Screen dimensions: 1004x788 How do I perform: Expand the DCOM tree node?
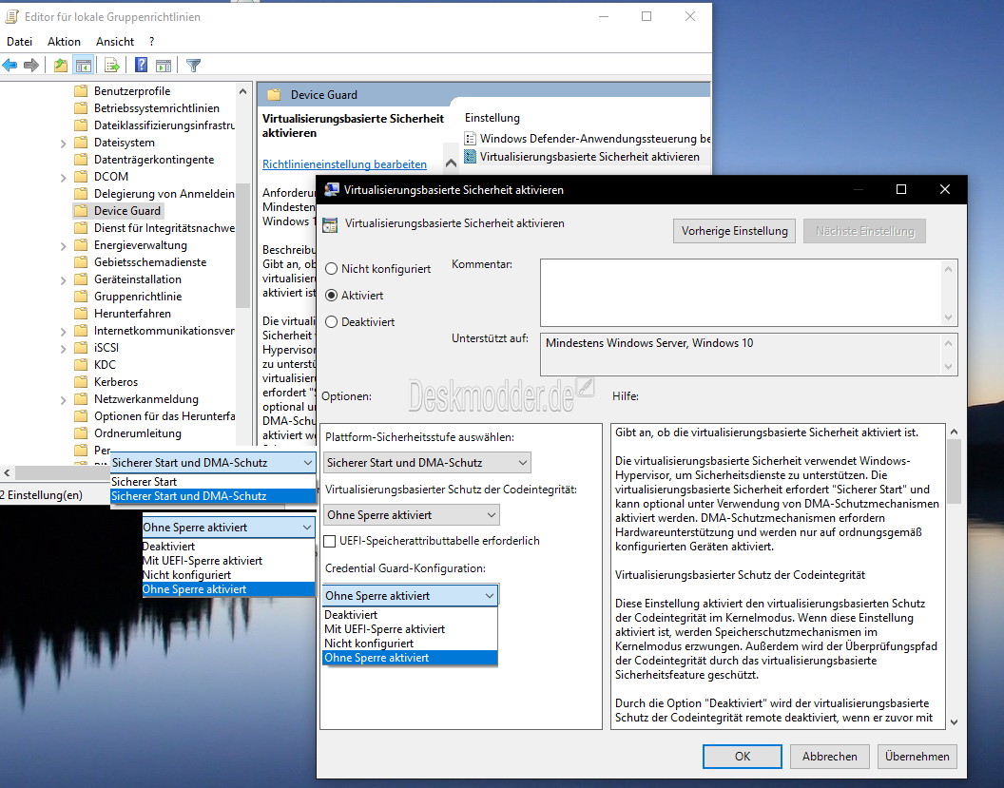point(63,178)
